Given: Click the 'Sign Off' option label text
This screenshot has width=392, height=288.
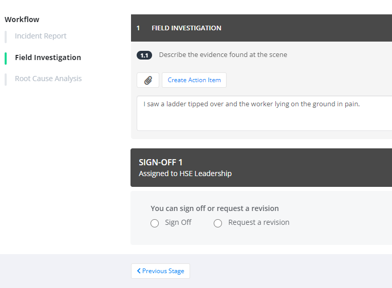Looking at the screenshot, I should pyautogui.click(x=178, y=222).
